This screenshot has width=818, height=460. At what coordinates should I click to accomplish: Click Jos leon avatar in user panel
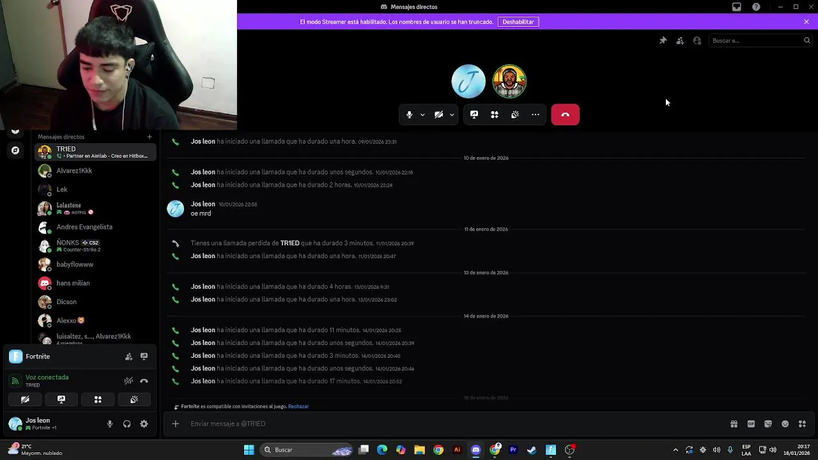point(15,424)
